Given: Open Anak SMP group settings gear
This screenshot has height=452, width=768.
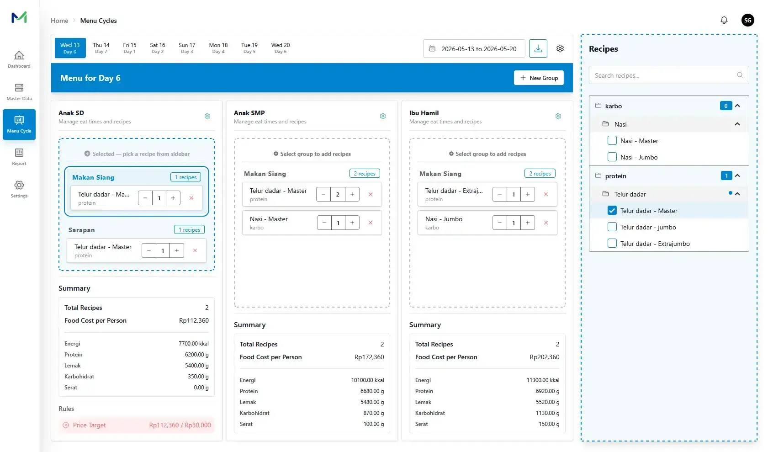Looking at the screenshot, I should (x=383, y=116).
